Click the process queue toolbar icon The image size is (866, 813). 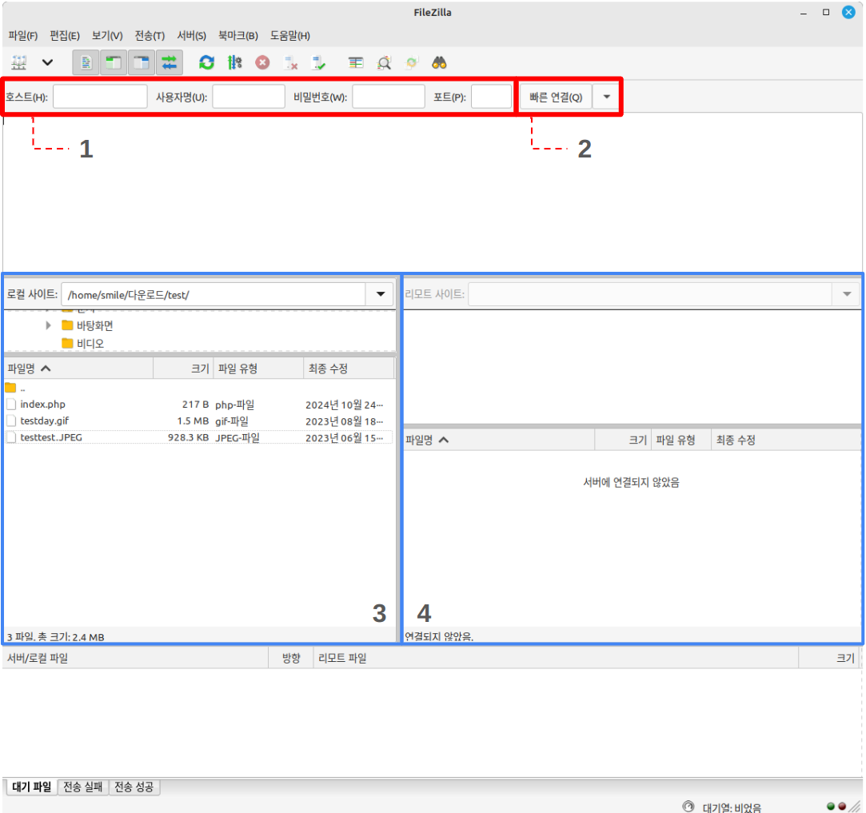coord(235,63)
